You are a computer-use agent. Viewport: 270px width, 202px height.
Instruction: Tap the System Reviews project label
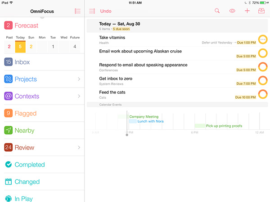click(x=111, y=84)
